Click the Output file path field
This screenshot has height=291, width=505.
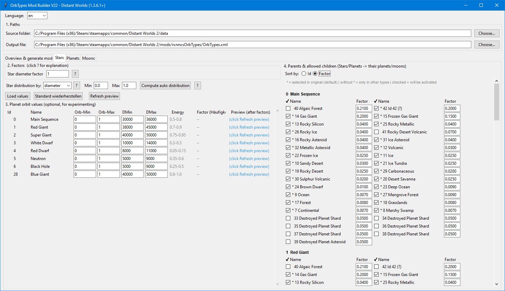[252, 45]
